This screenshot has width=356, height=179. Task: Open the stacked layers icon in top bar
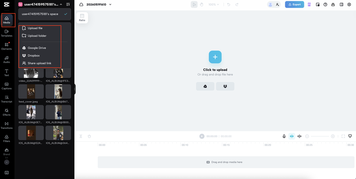coord(333,4)
